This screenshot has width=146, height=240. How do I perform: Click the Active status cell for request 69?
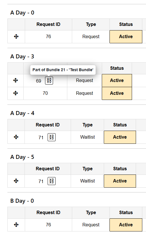point(117,81)
